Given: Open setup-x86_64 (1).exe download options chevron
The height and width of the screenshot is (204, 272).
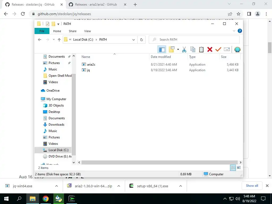Looking at the screenshot, I should coord(181,186).
